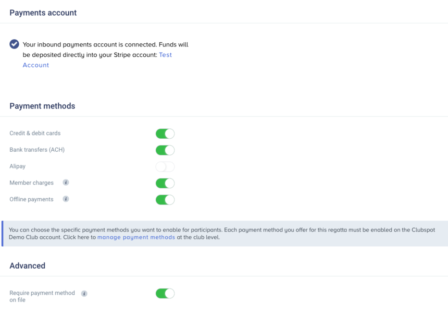Click info icon beside Require payment method
Viewport: 448px width, 314px height.
coord(84,294)
